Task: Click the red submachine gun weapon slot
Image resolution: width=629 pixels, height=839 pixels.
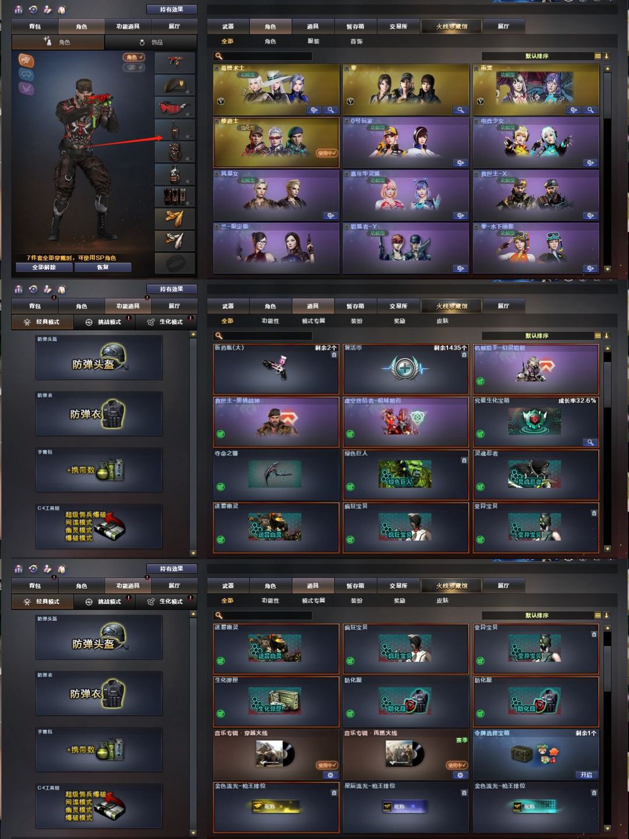Action: [x=174, y=63]
